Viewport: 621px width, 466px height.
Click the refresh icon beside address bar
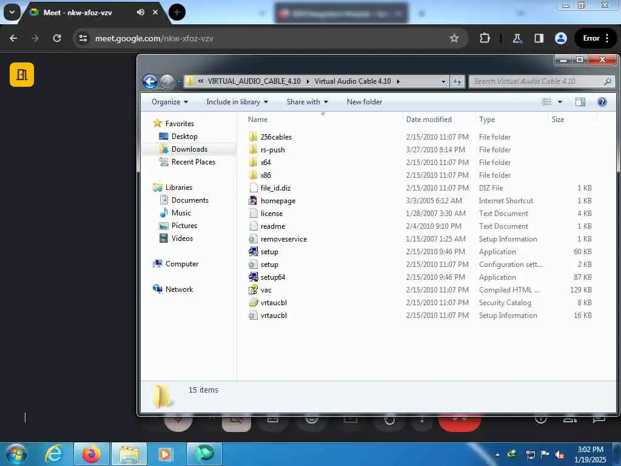point(457,81)
